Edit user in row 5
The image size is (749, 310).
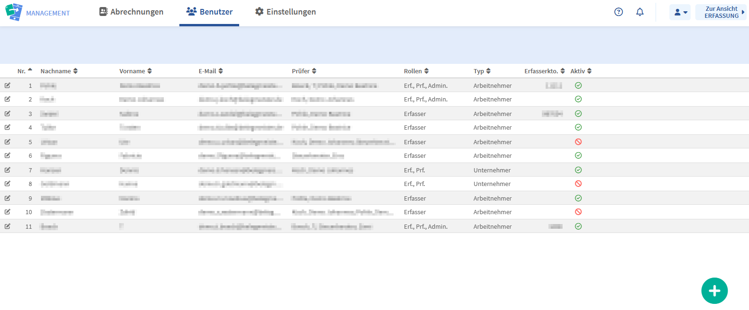8,142
